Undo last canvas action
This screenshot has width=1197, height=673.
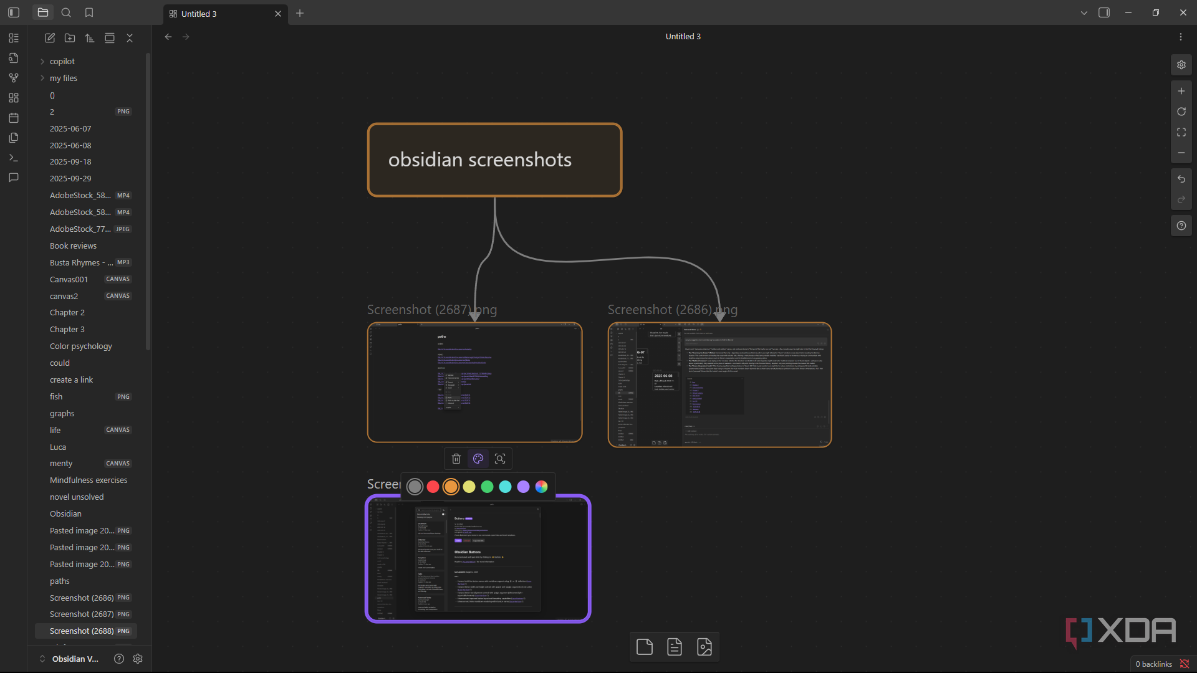(1181, 179)
